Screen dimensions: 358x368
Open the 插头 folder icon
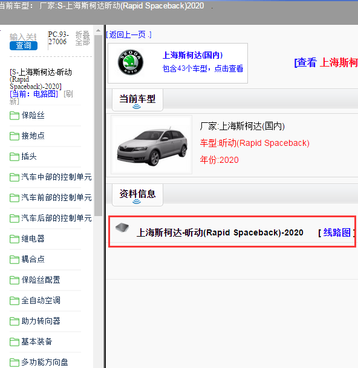[15, 157]
